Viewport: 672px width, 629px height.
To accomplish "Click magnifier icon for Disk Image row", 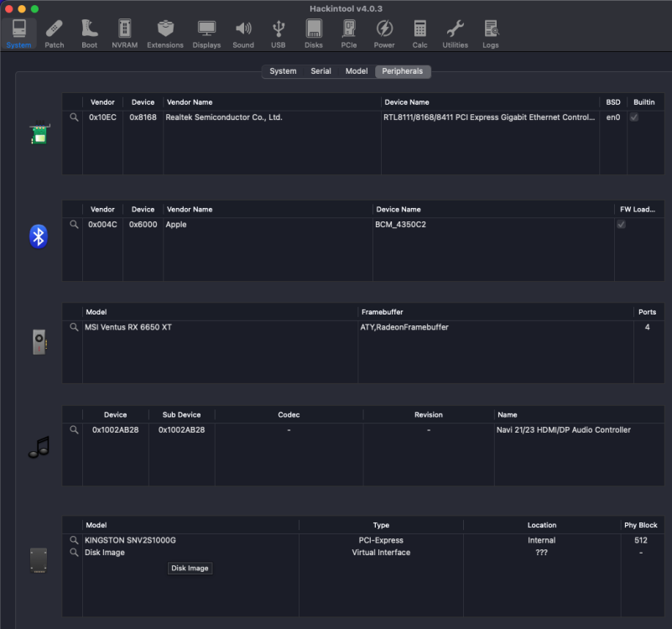I will coord(74,553).
